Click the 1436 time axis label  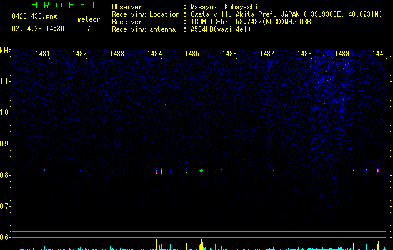[229, 54]
